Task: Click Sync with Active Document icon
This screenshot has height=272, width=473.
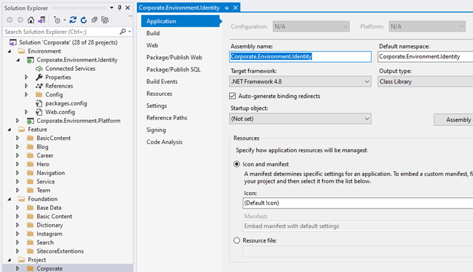Action: tap(73, 20)
